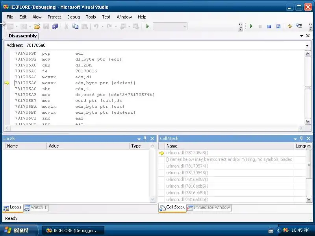Click Continue in the debug toolbar
Viewport: 315px width, 236px height.
pos(251,26)
